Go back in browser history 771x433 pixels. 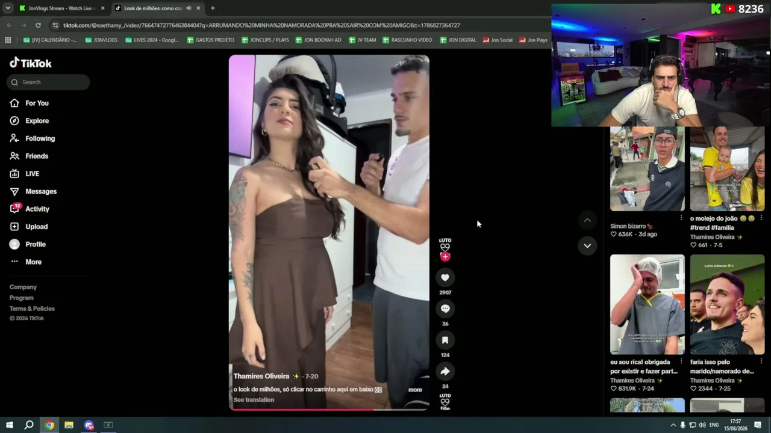click(x=9, y=25)
